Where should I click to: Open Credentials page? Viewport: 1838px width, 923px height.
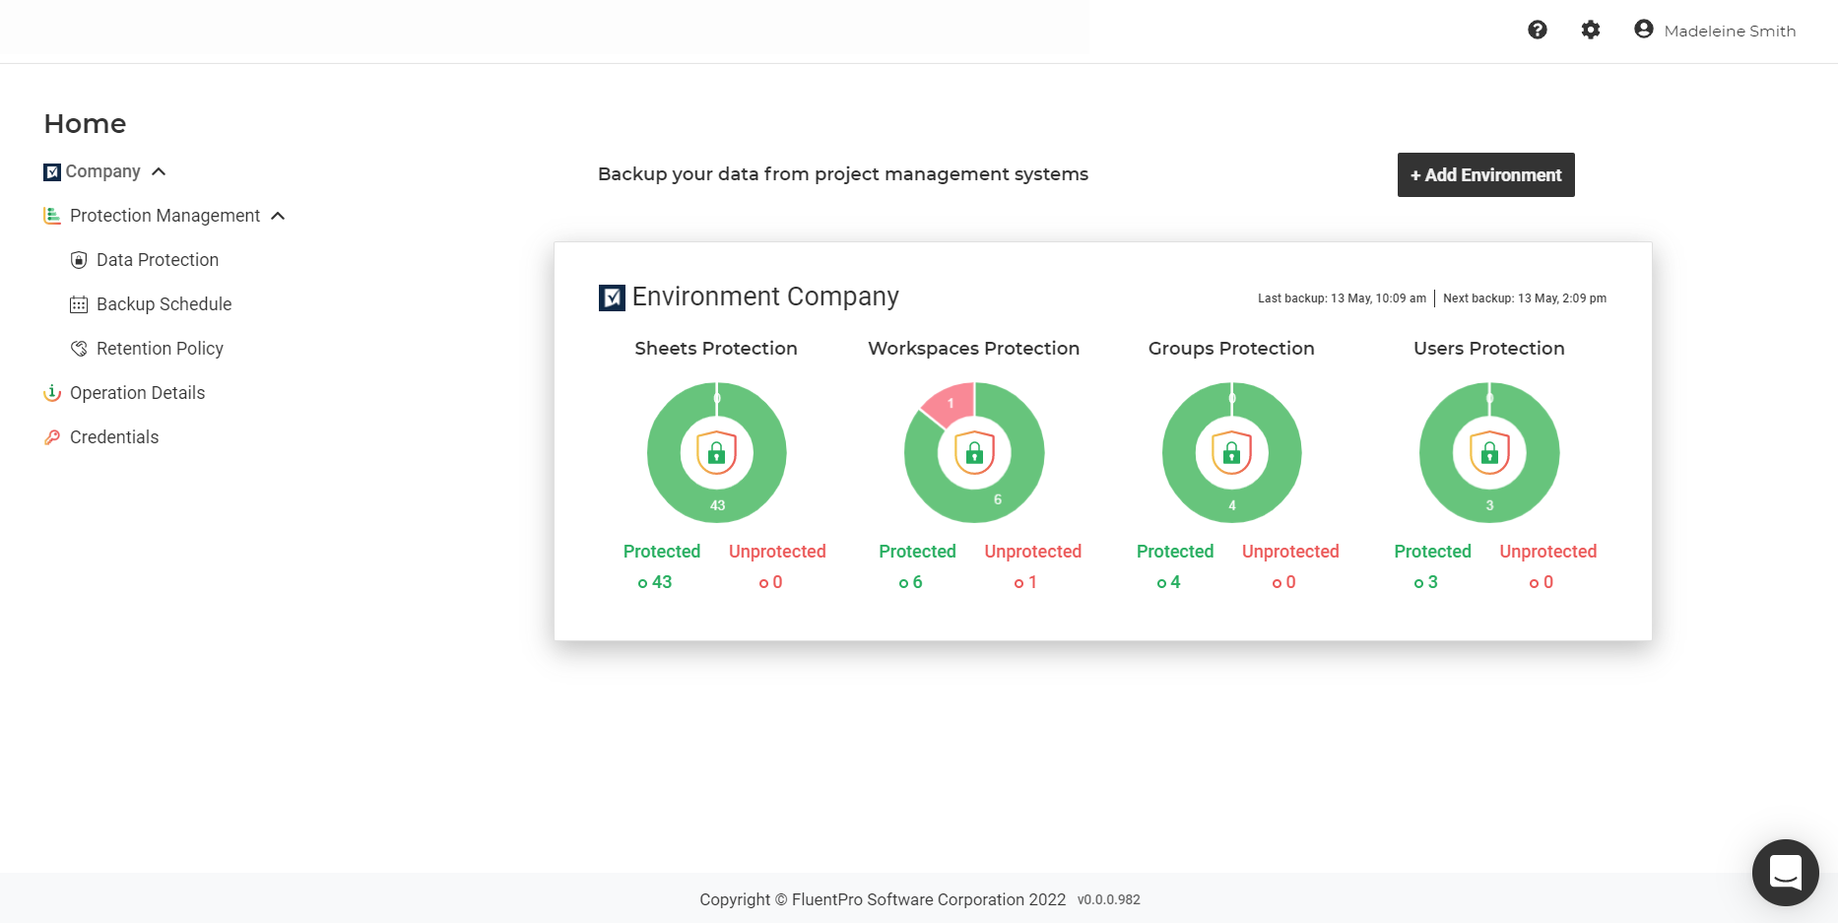[x=114, y=437]
